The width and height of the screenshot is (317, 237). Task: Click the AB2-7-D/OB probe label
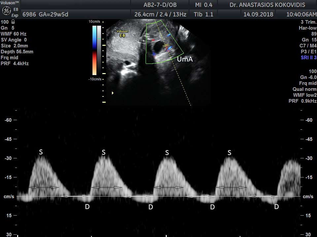[x=160, y=5]
